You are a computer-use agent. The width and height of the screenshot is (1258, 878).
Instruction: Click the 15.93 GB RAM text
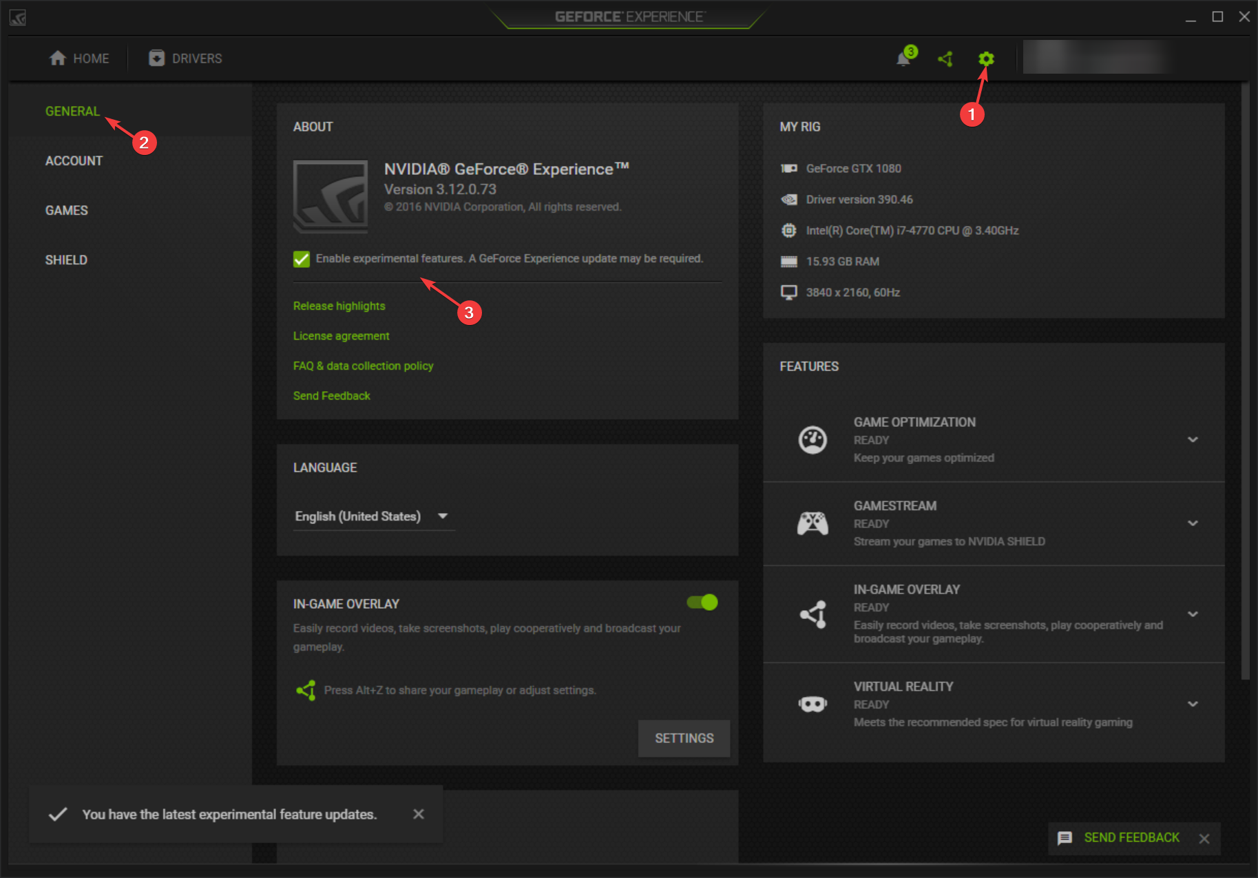click(843, 262)
